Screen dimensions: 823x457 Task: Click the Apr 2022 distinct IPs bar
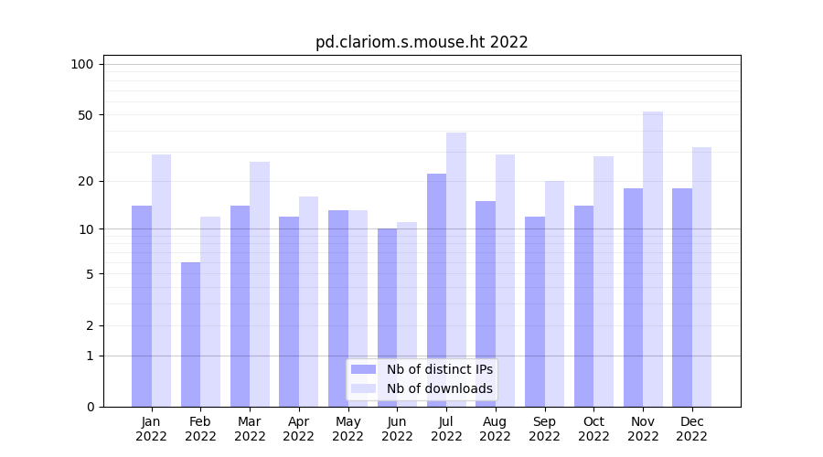pyautogui.click(x=289, y=312)
